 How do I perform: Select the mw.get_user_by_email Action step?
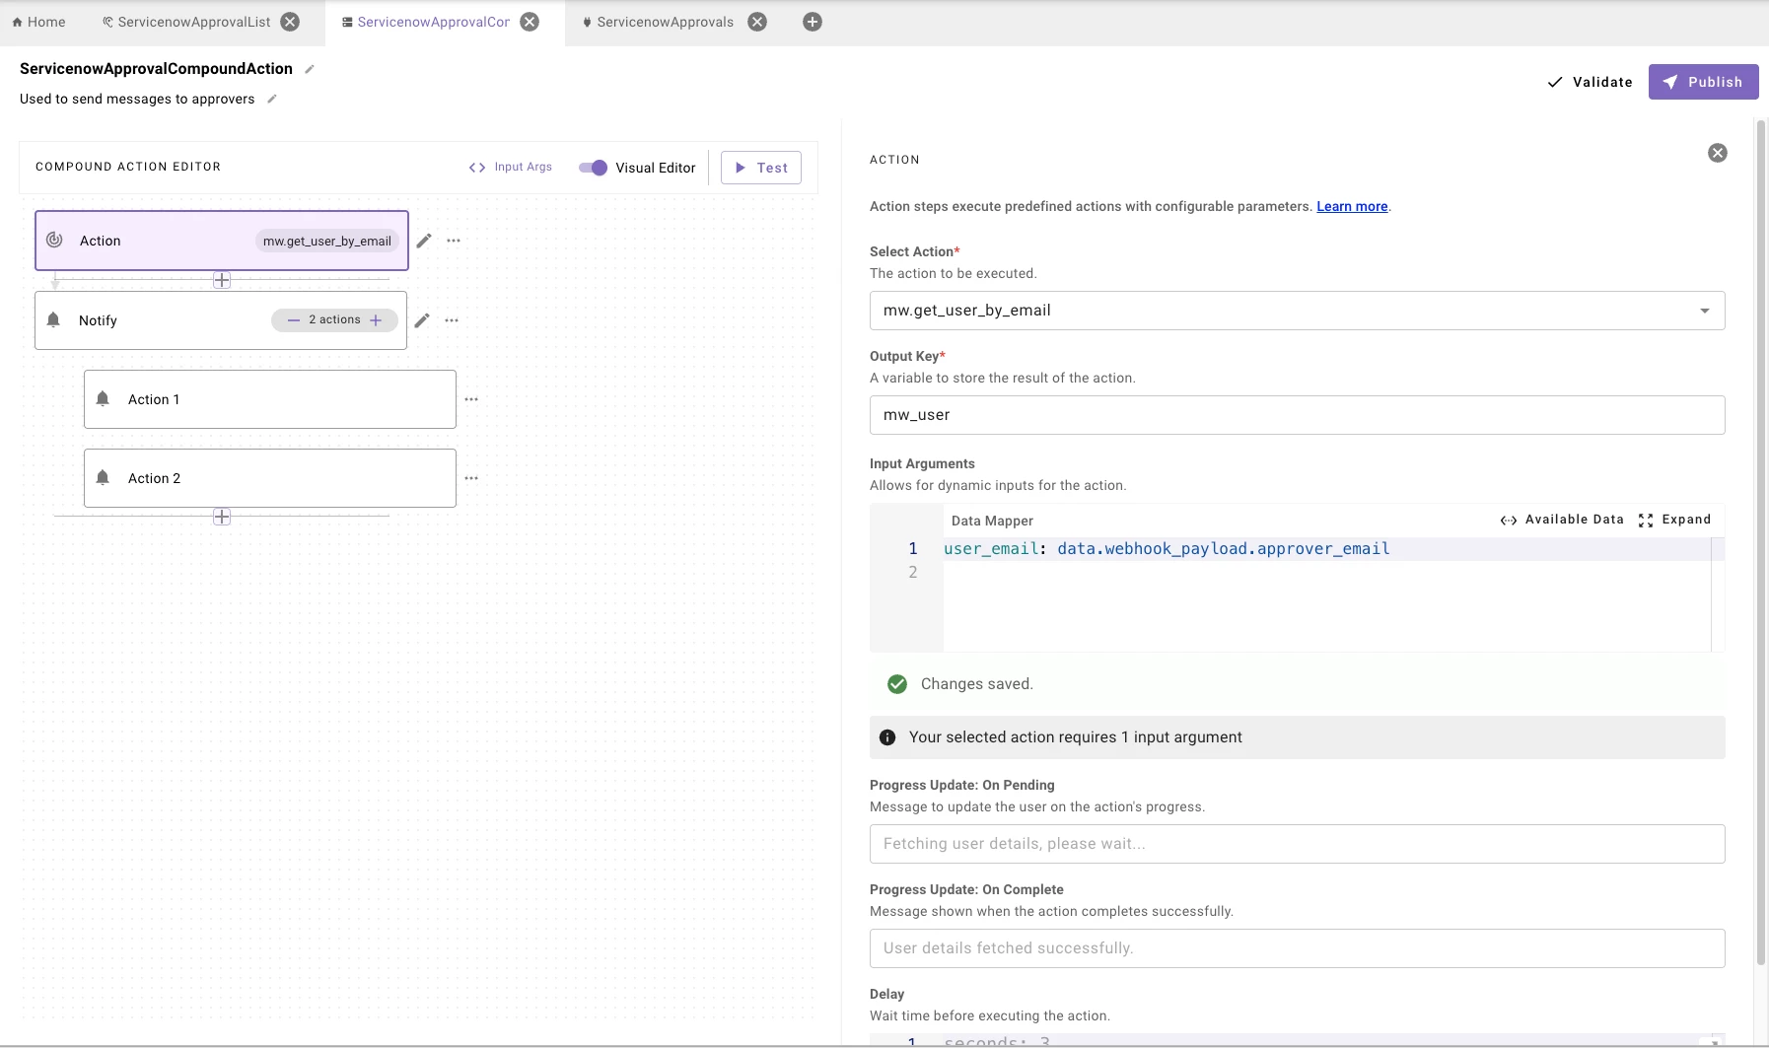click(x=222, y=241)
